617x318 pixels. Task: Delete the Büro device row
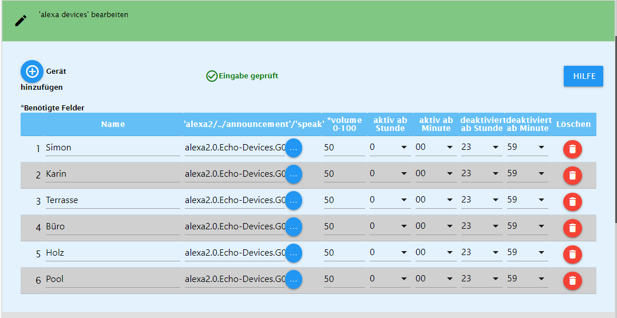click(x=572, y=228)
